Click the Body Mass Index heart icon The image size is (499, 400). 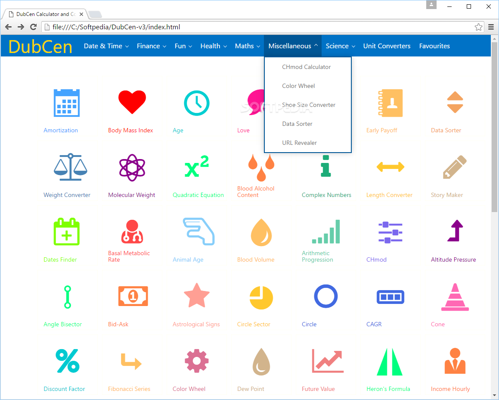(x=132, y=102)
